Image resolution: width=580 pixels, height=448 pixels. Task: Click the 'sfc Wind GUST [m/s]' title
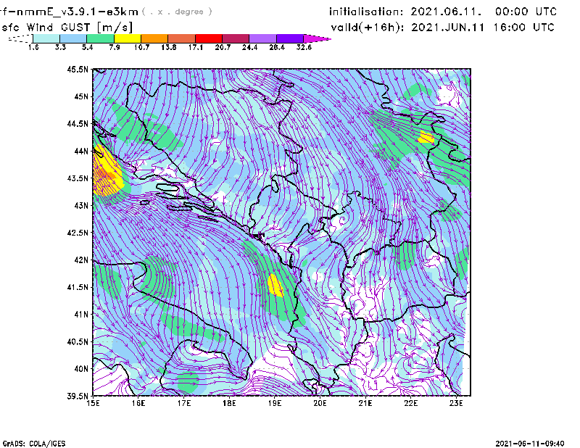click(x=67, y=28)
